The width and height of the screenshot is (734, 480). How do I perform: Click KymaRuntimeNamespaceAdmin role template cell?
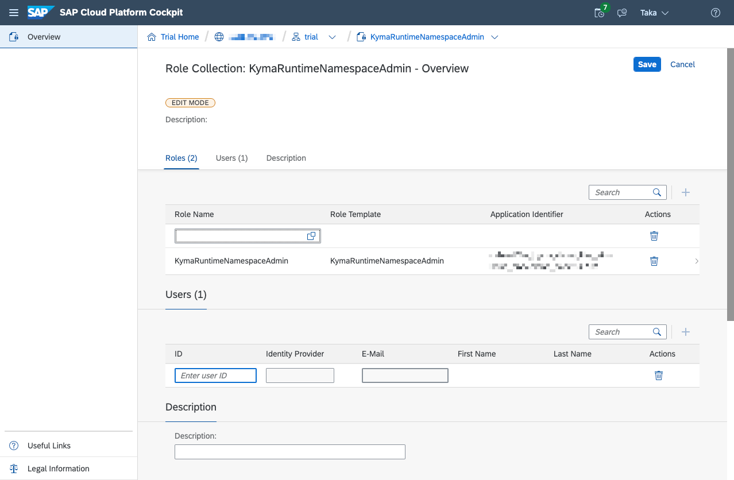[x=387, y=261]
